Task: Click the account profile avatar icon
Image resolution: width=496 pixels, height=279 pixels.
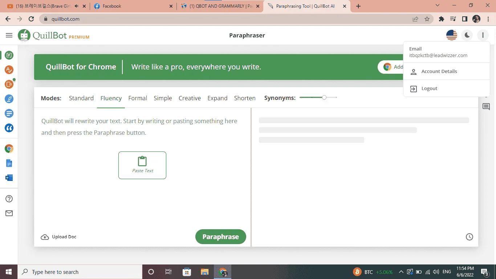Action: pos(483,35)
